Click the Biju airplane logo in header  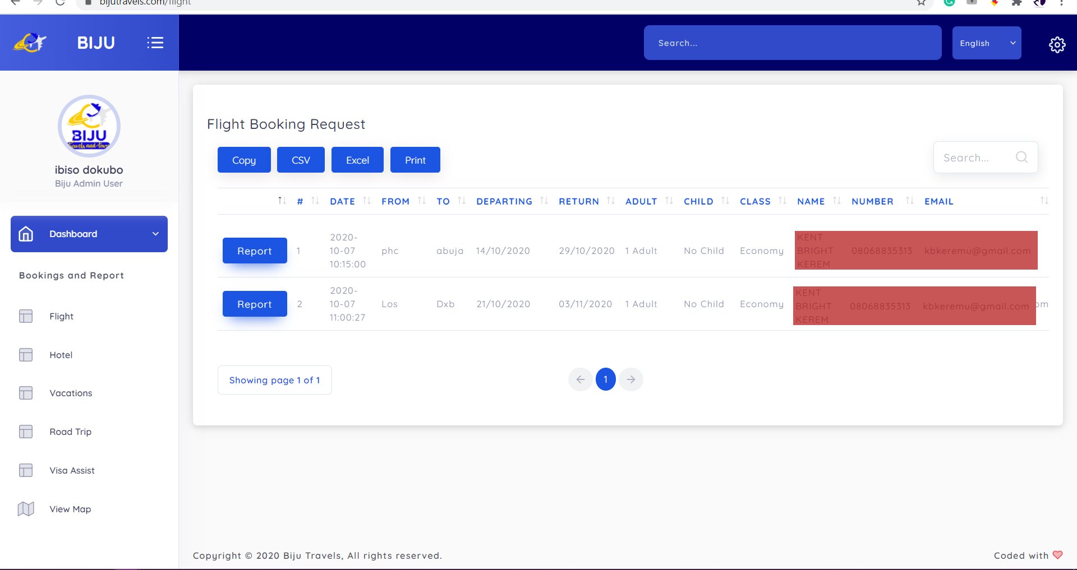pos(30,43)
